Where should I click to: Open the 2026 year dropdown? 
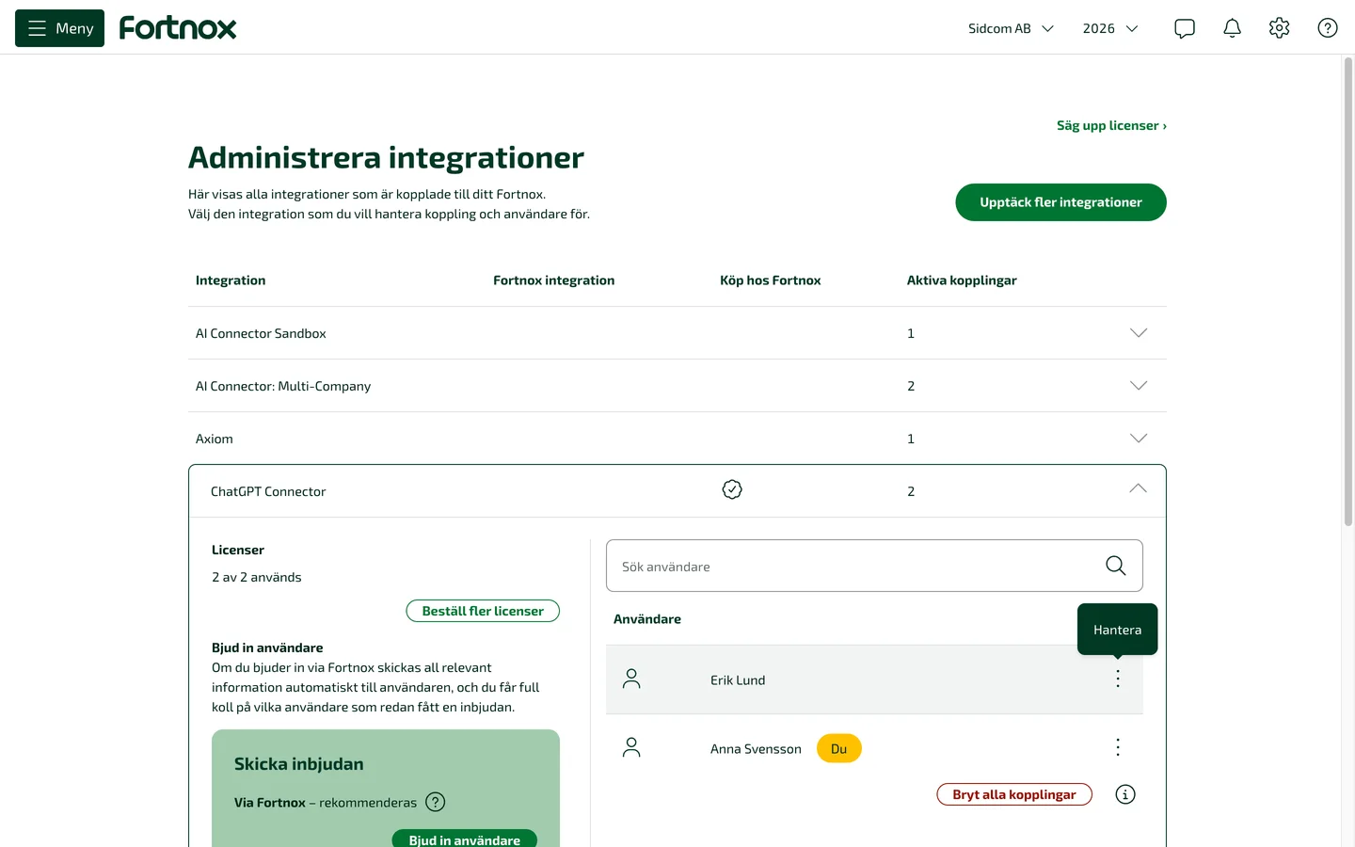(1110, 28)
